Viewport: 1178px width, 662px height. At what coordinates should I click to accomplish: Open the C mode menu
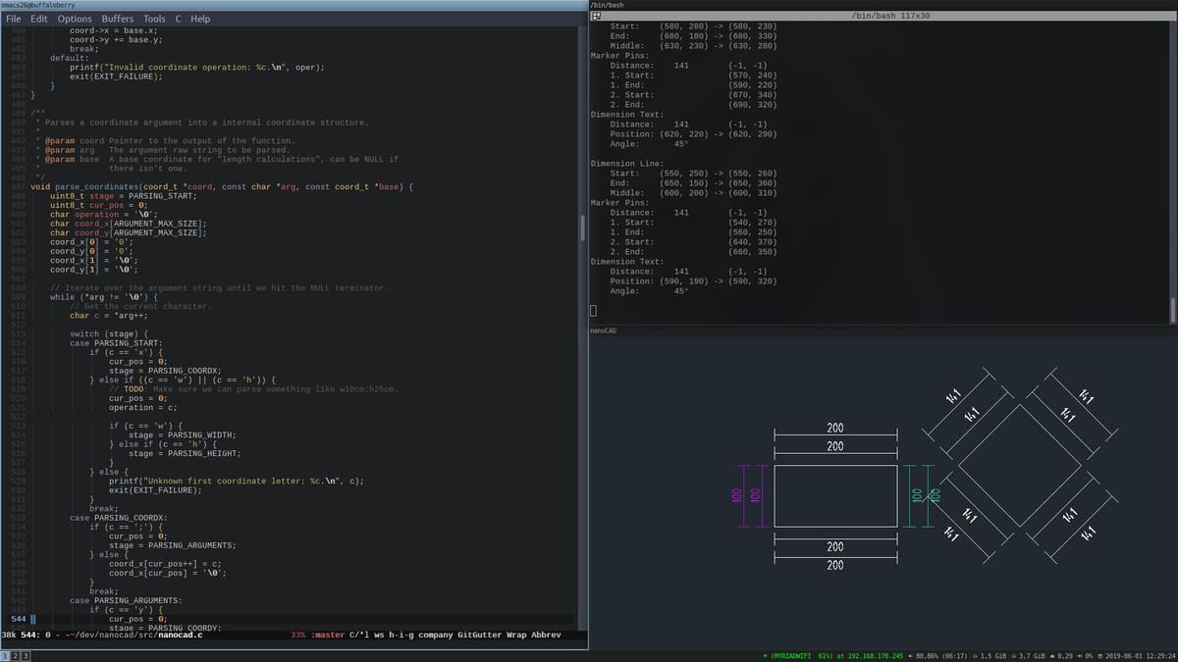tap(178, 19)
